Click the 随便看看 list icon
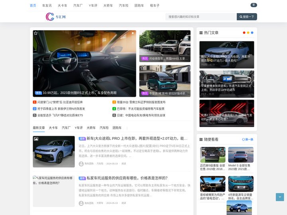This screenshot has width=287, height=215. click(x=201, y=139)
